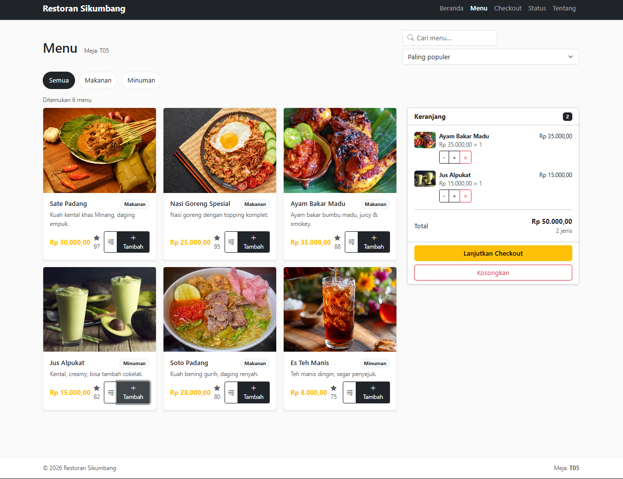Decrease Jus Alpukat quantity in cart
This screenshot has width=623, height=479.
tap(444, 196)
